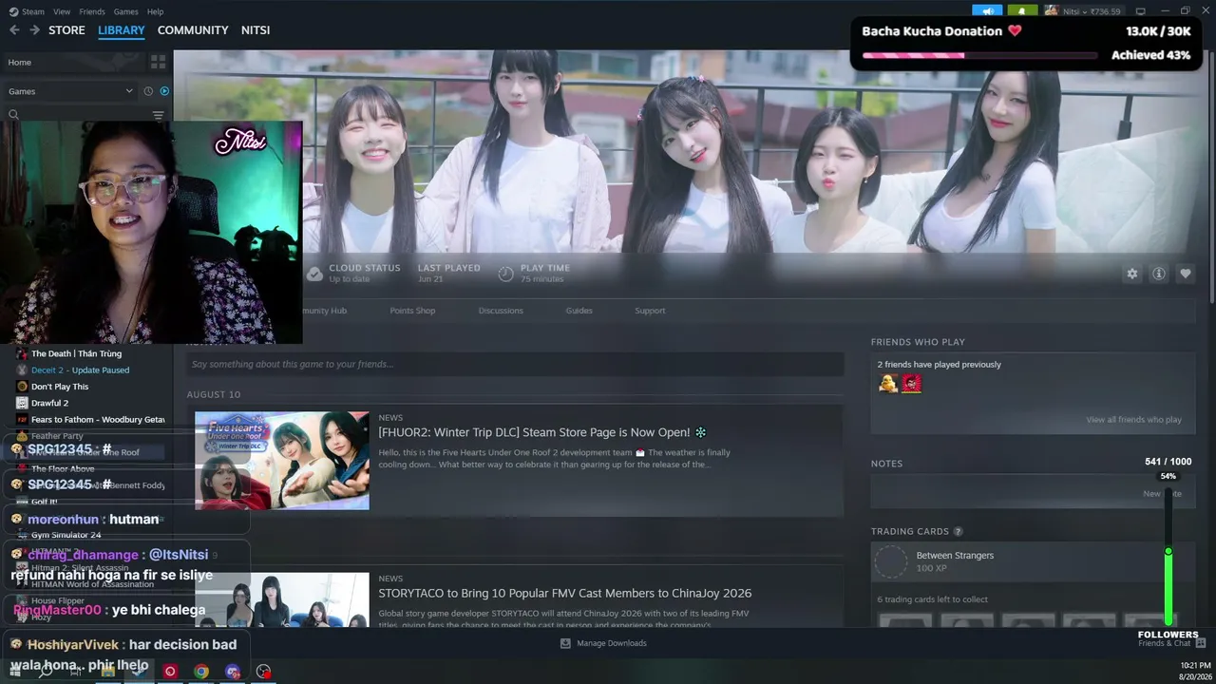Go back using the Steam back arrow
Screen dimensions: 1216x684
click(x=14, y=30)
